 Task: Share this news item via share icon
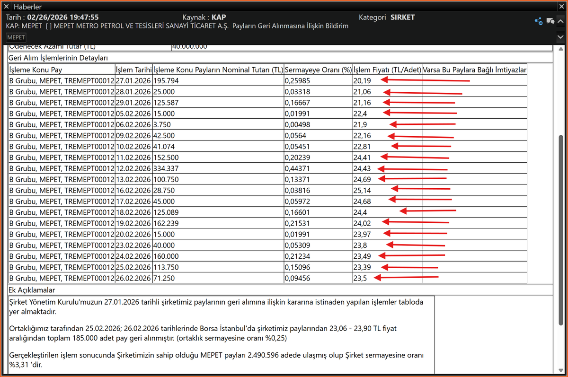pos(538,21)
